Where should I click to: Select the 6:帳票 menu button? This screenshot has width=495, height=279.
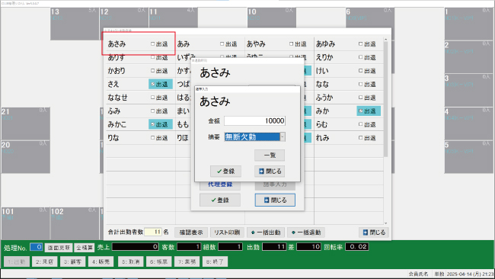tap(159, 261)
